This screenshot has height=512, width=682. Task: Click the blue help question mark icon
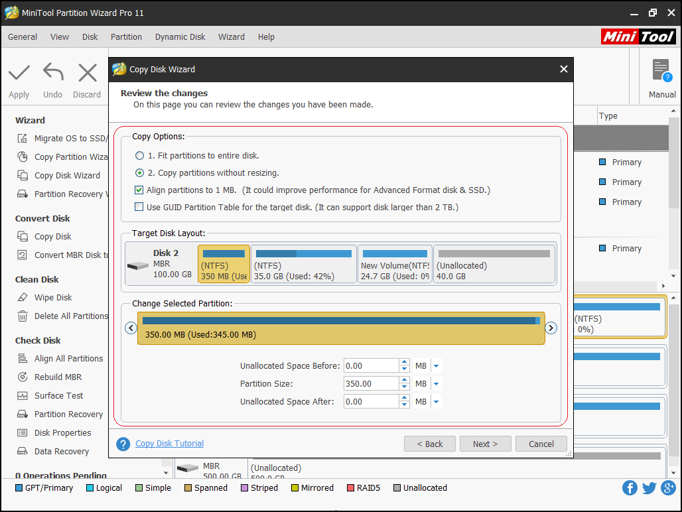click(x=123, y=444)
